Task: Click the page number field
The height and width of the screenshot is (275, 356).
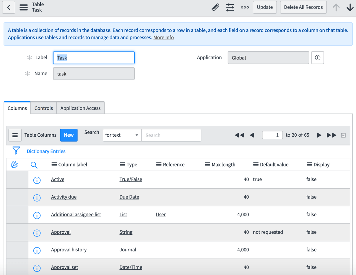Action: pyautogui.click(x=272, y=135)
